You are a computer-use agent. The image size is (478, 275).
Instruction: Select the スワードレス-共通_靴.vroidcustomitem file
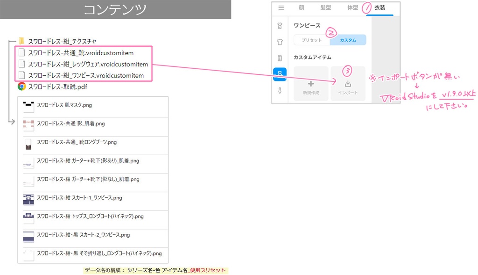point(82,52)
